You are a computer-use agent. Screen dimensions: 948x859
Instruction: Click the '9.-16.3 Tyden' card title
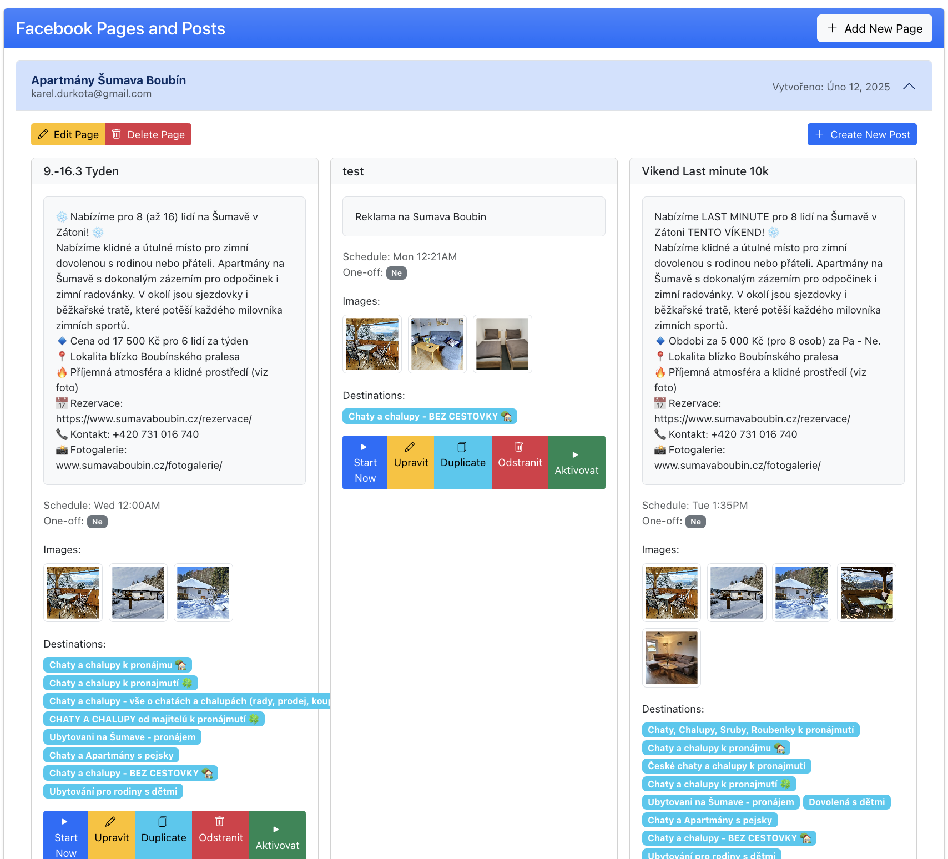(x=81, y=171)
